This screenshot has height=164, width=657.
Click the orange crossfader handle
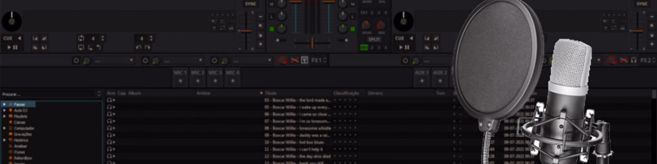pos(312,43)
